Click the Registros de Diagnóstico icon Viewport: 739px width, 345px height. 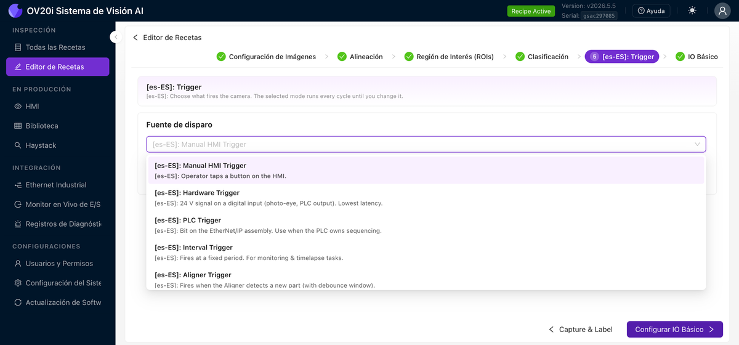point(18,224)
